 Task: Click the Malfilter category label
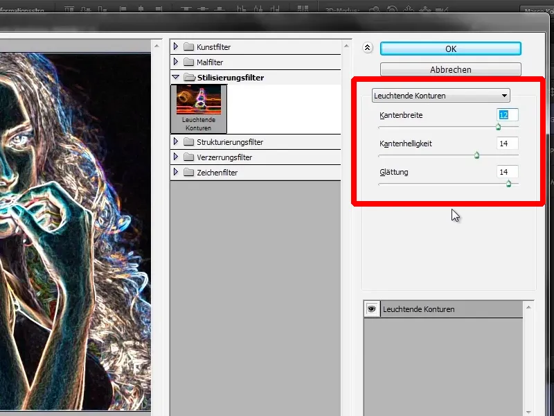(x=210, y=62)
